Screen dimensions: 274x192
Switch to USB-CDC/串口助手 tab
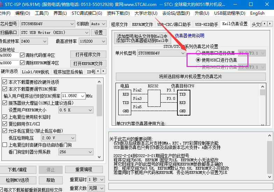[x=174, y=24]
